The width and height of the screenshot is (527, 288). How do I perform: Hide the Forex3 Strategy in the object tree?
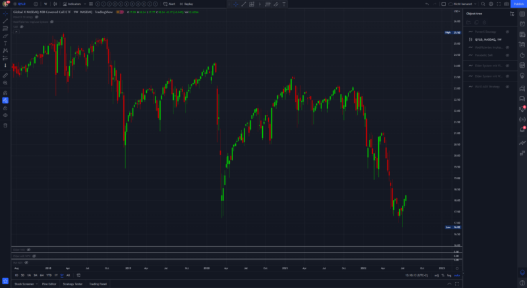(x=508, y=31)
